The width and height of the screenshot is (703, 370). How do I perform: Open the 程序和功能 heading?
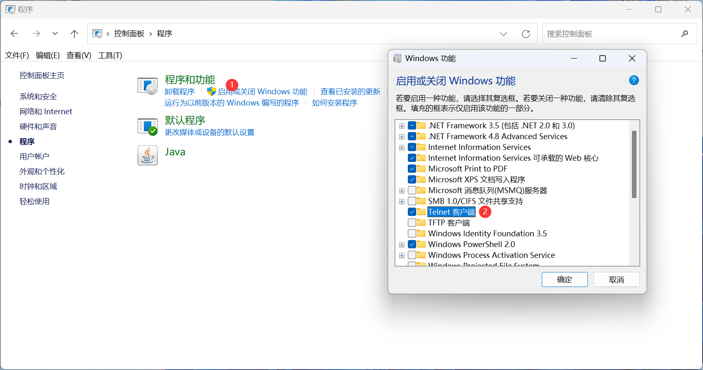click(x=190, y=79)
